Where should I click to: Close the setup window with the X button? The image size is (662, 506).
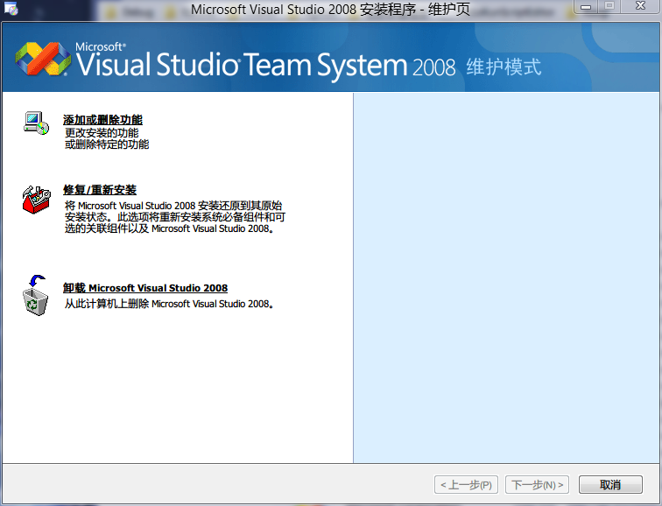(638, 7)
